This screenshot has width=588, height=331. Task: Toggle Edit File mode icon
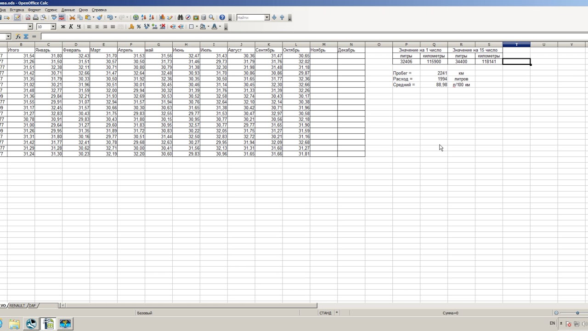(17, 17)
